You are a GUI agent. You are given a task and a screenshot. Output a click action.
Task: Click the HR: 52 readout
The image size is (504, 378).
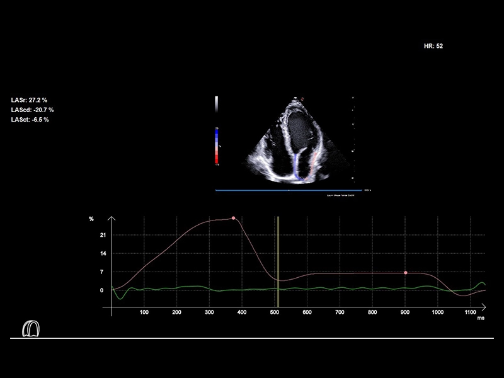click(x=433, y=46)
